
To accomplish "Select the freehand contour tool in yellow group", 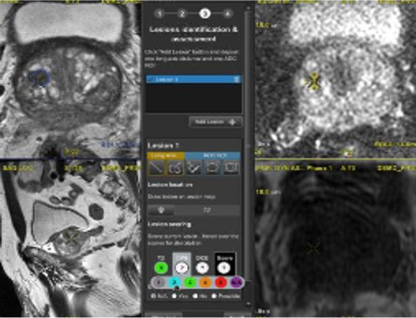I will [175, 167].
